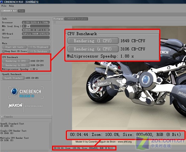Click the CINEBENCH Release 10 logo
The height and width of the screenshot is (152, 186).
(x=26, y=93)
